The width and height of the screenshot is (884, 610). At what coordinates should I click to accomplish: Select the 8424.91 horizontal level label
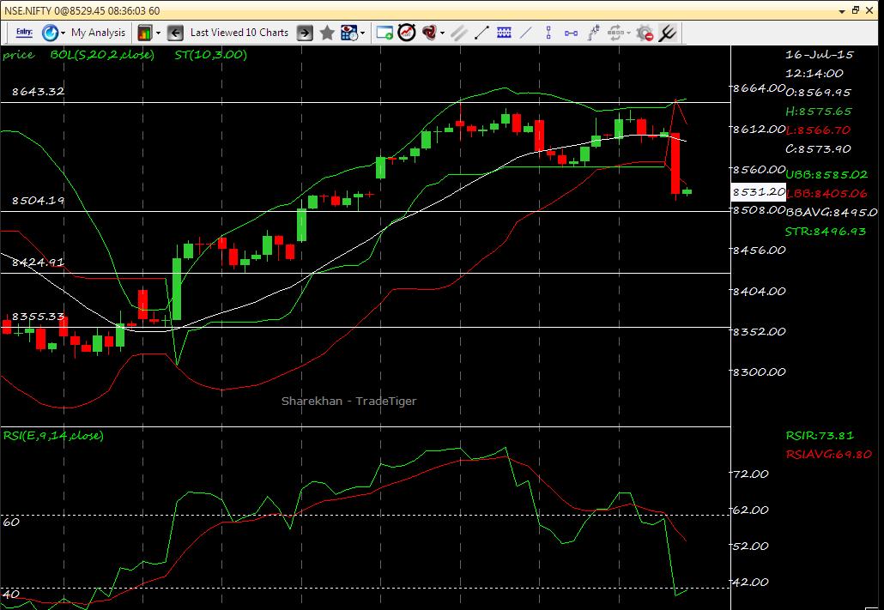[38, 263]
